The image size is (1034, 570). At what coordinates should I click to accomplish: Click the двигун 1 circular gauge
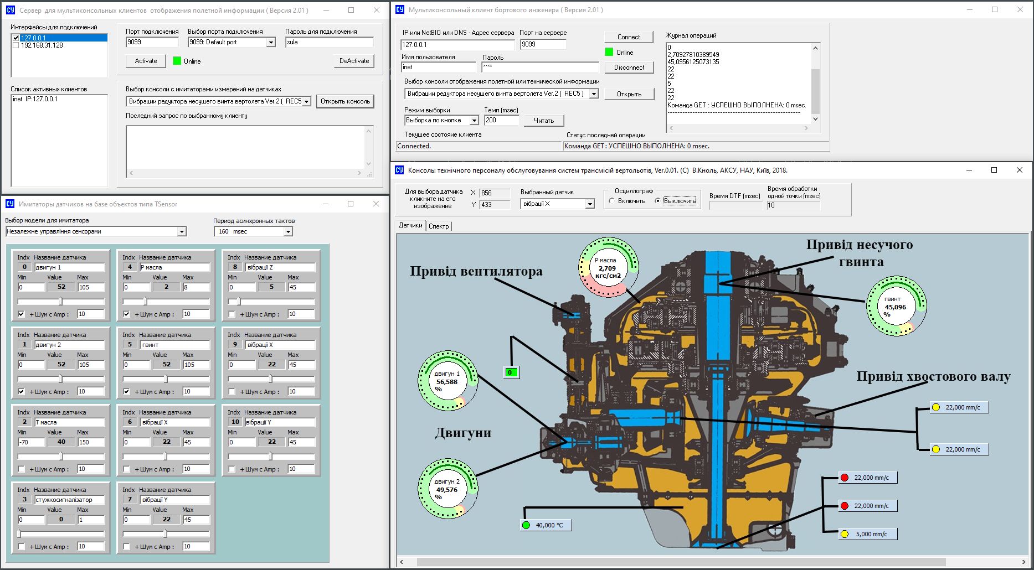(447, 381)
